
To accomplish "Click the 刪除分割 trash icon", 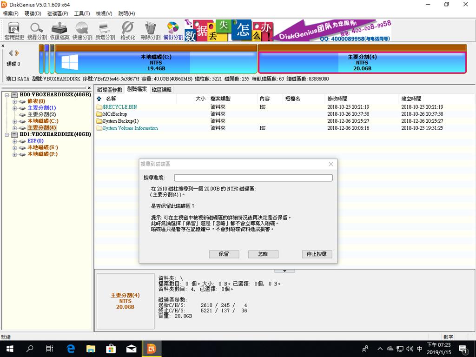I will click(150, 31).
